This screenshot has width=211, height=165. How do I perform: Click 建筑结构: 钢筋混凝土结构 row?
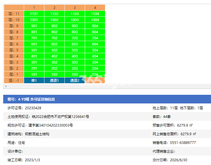point(28,134)
